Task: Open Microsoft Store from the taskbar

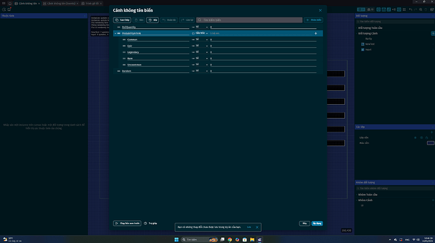Action: point(245,240)
